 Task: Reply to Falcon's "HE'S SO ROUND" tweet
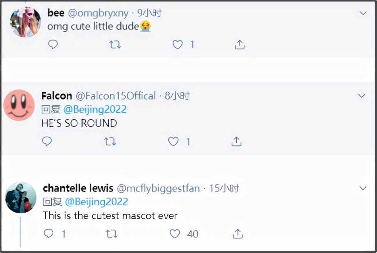pyautogui.click(x=47, y=141)
